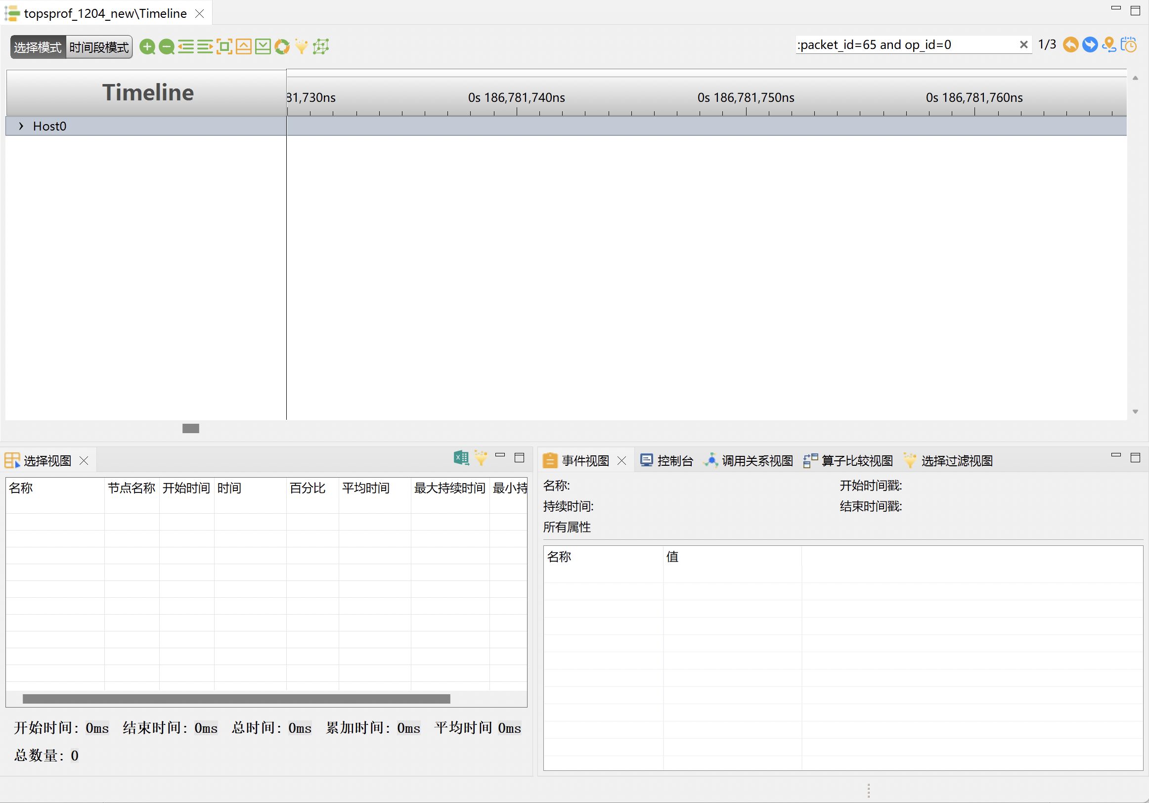Close the topsprof_1204_new\Timeline tab
1149x803 pixels.
point(199,13)
